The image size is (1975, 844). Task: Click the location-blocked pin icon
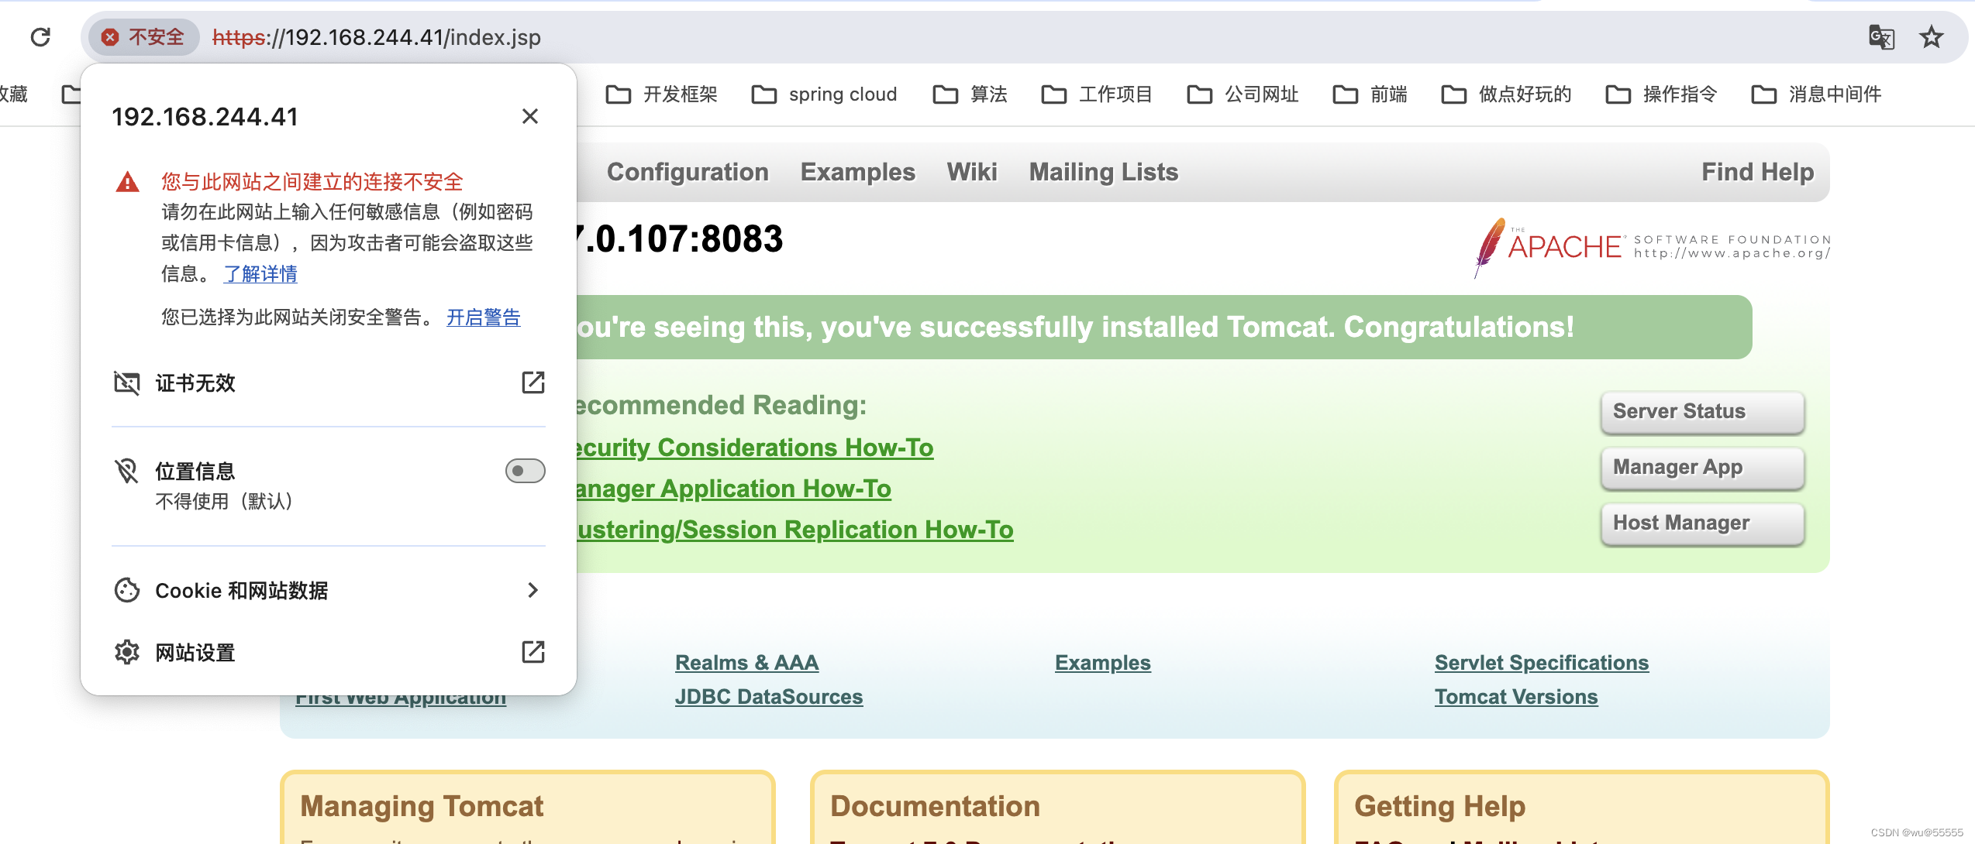click(126, 471)
